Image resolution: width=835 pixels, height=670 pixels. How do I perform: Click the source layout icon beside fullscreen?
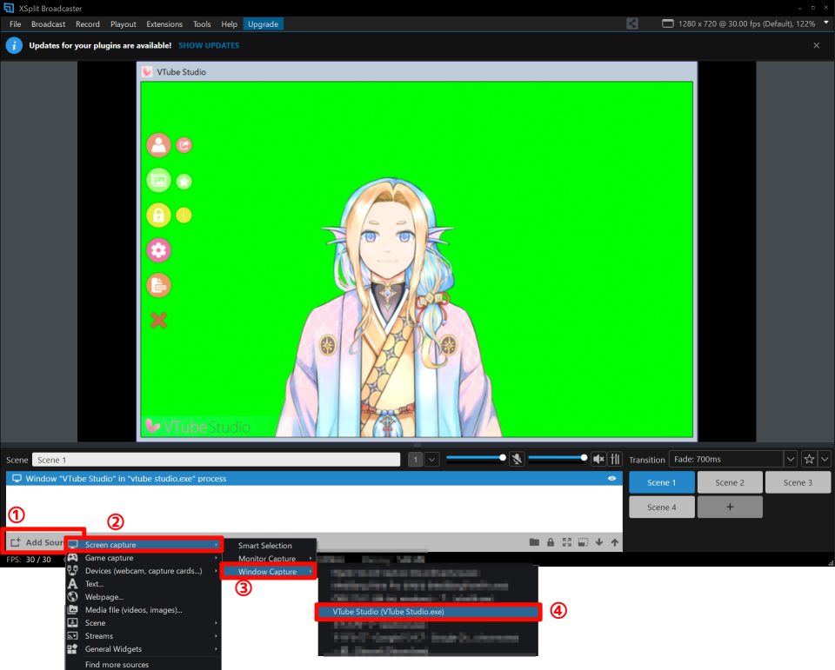point(583,542)
